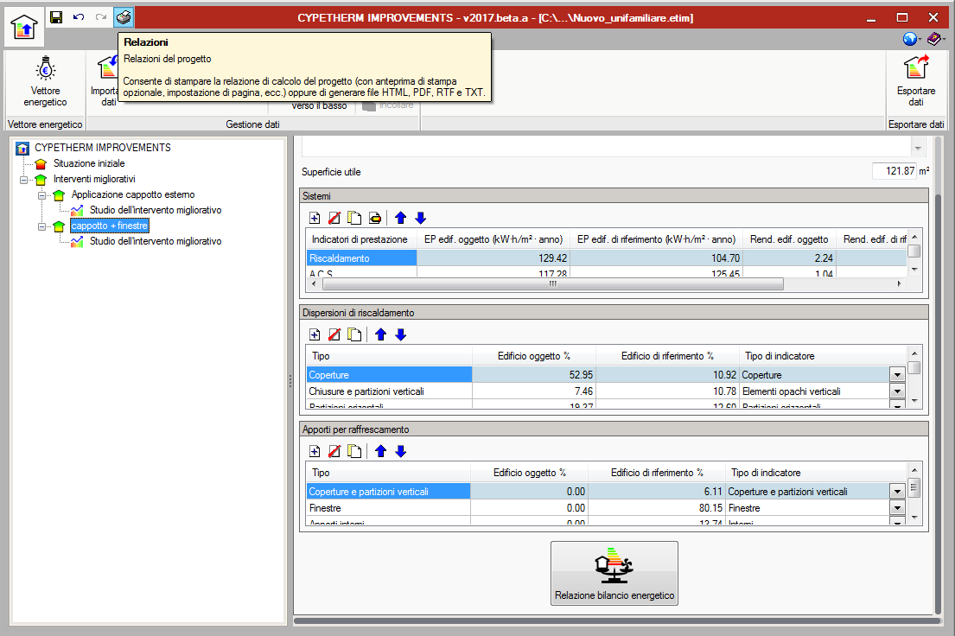
Task: Delete row in Dispersioni di riscaldamento
Action: pyautogui.click(x=334, y=334)
